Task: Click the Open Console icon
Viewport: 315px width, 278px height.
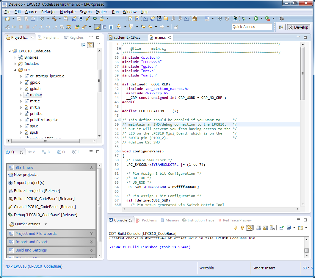Action: 300,228
